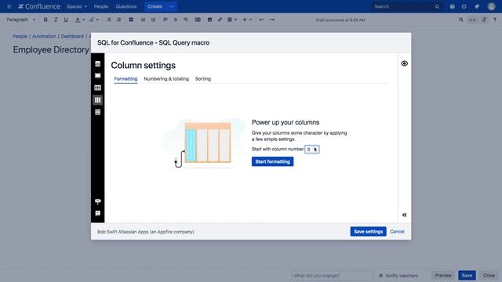Viewport: 502px width, 282px height.
Task: Toggle the Notify watchers checkbox
Action: point(380,276)
